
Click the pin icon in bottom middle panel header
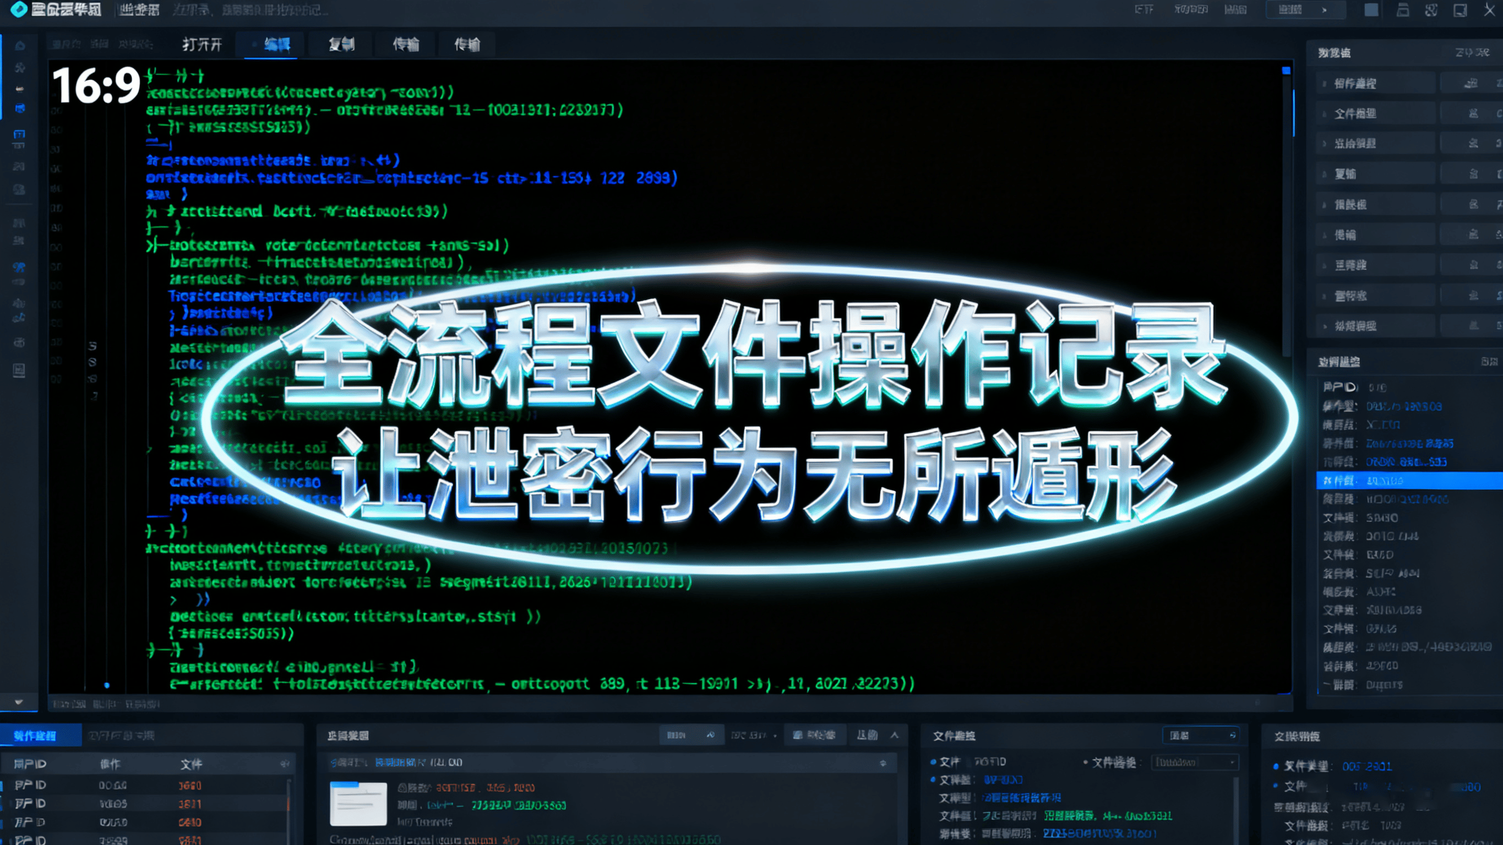710,735
